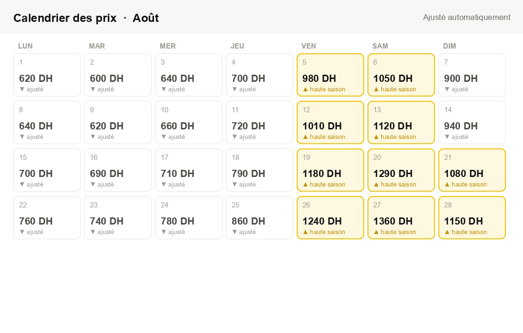523x333 pixels.
Task: Click the up triangle on August 5
Action: pos(305,89)
